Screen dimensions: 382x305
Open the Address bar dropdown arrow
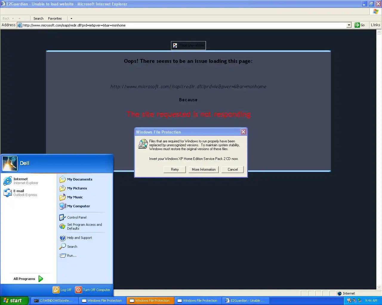[x=349, y=25]
